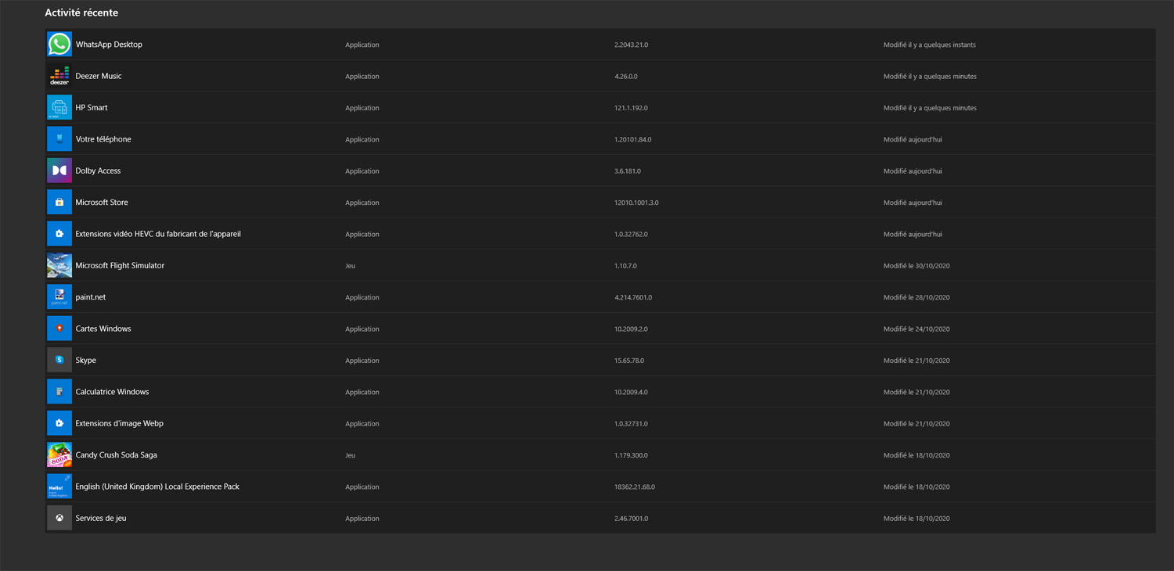Click the Calculatrice Windows icon
Image resolution: width=1174 pixels, height=571 pixels.
click(59, 392)
